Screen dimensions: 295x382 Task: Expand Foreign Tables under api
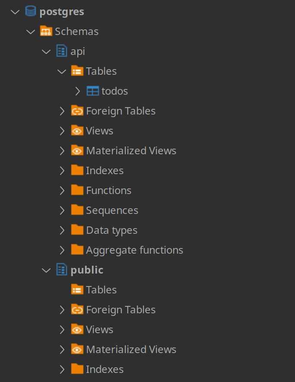click(x=62, y=111)
